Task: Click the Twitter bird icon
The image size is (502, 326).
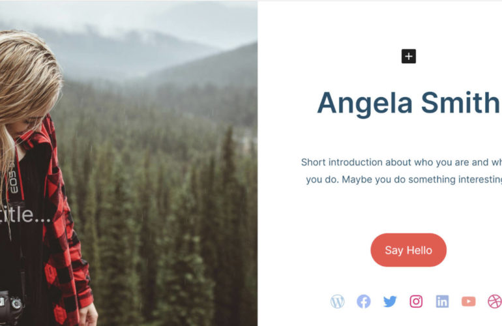Action: click(390, 301)
